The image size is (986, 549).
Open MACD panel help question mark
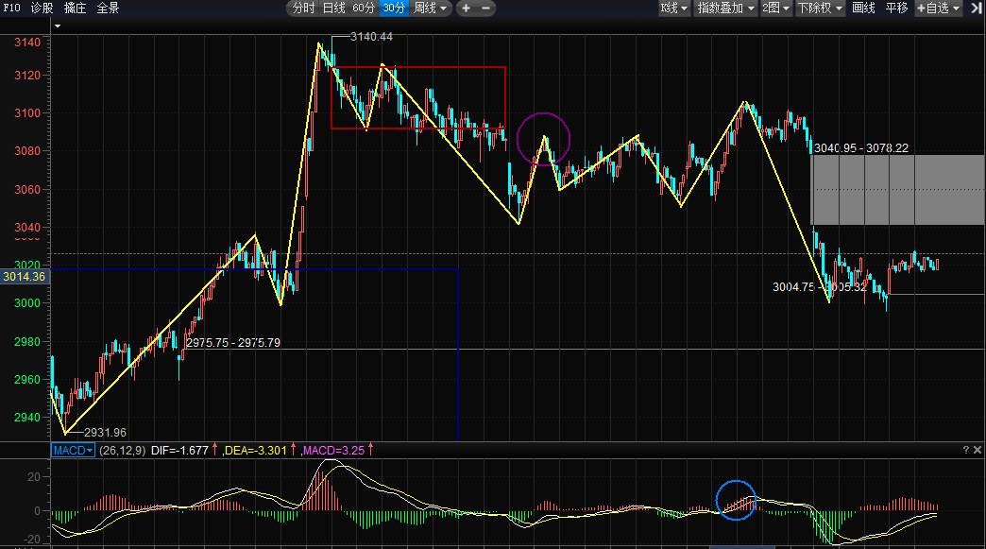(x=966, y=451)
